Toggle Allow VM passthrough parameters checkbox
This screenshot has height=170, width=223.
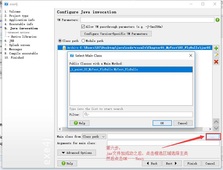tap(83, 26)
